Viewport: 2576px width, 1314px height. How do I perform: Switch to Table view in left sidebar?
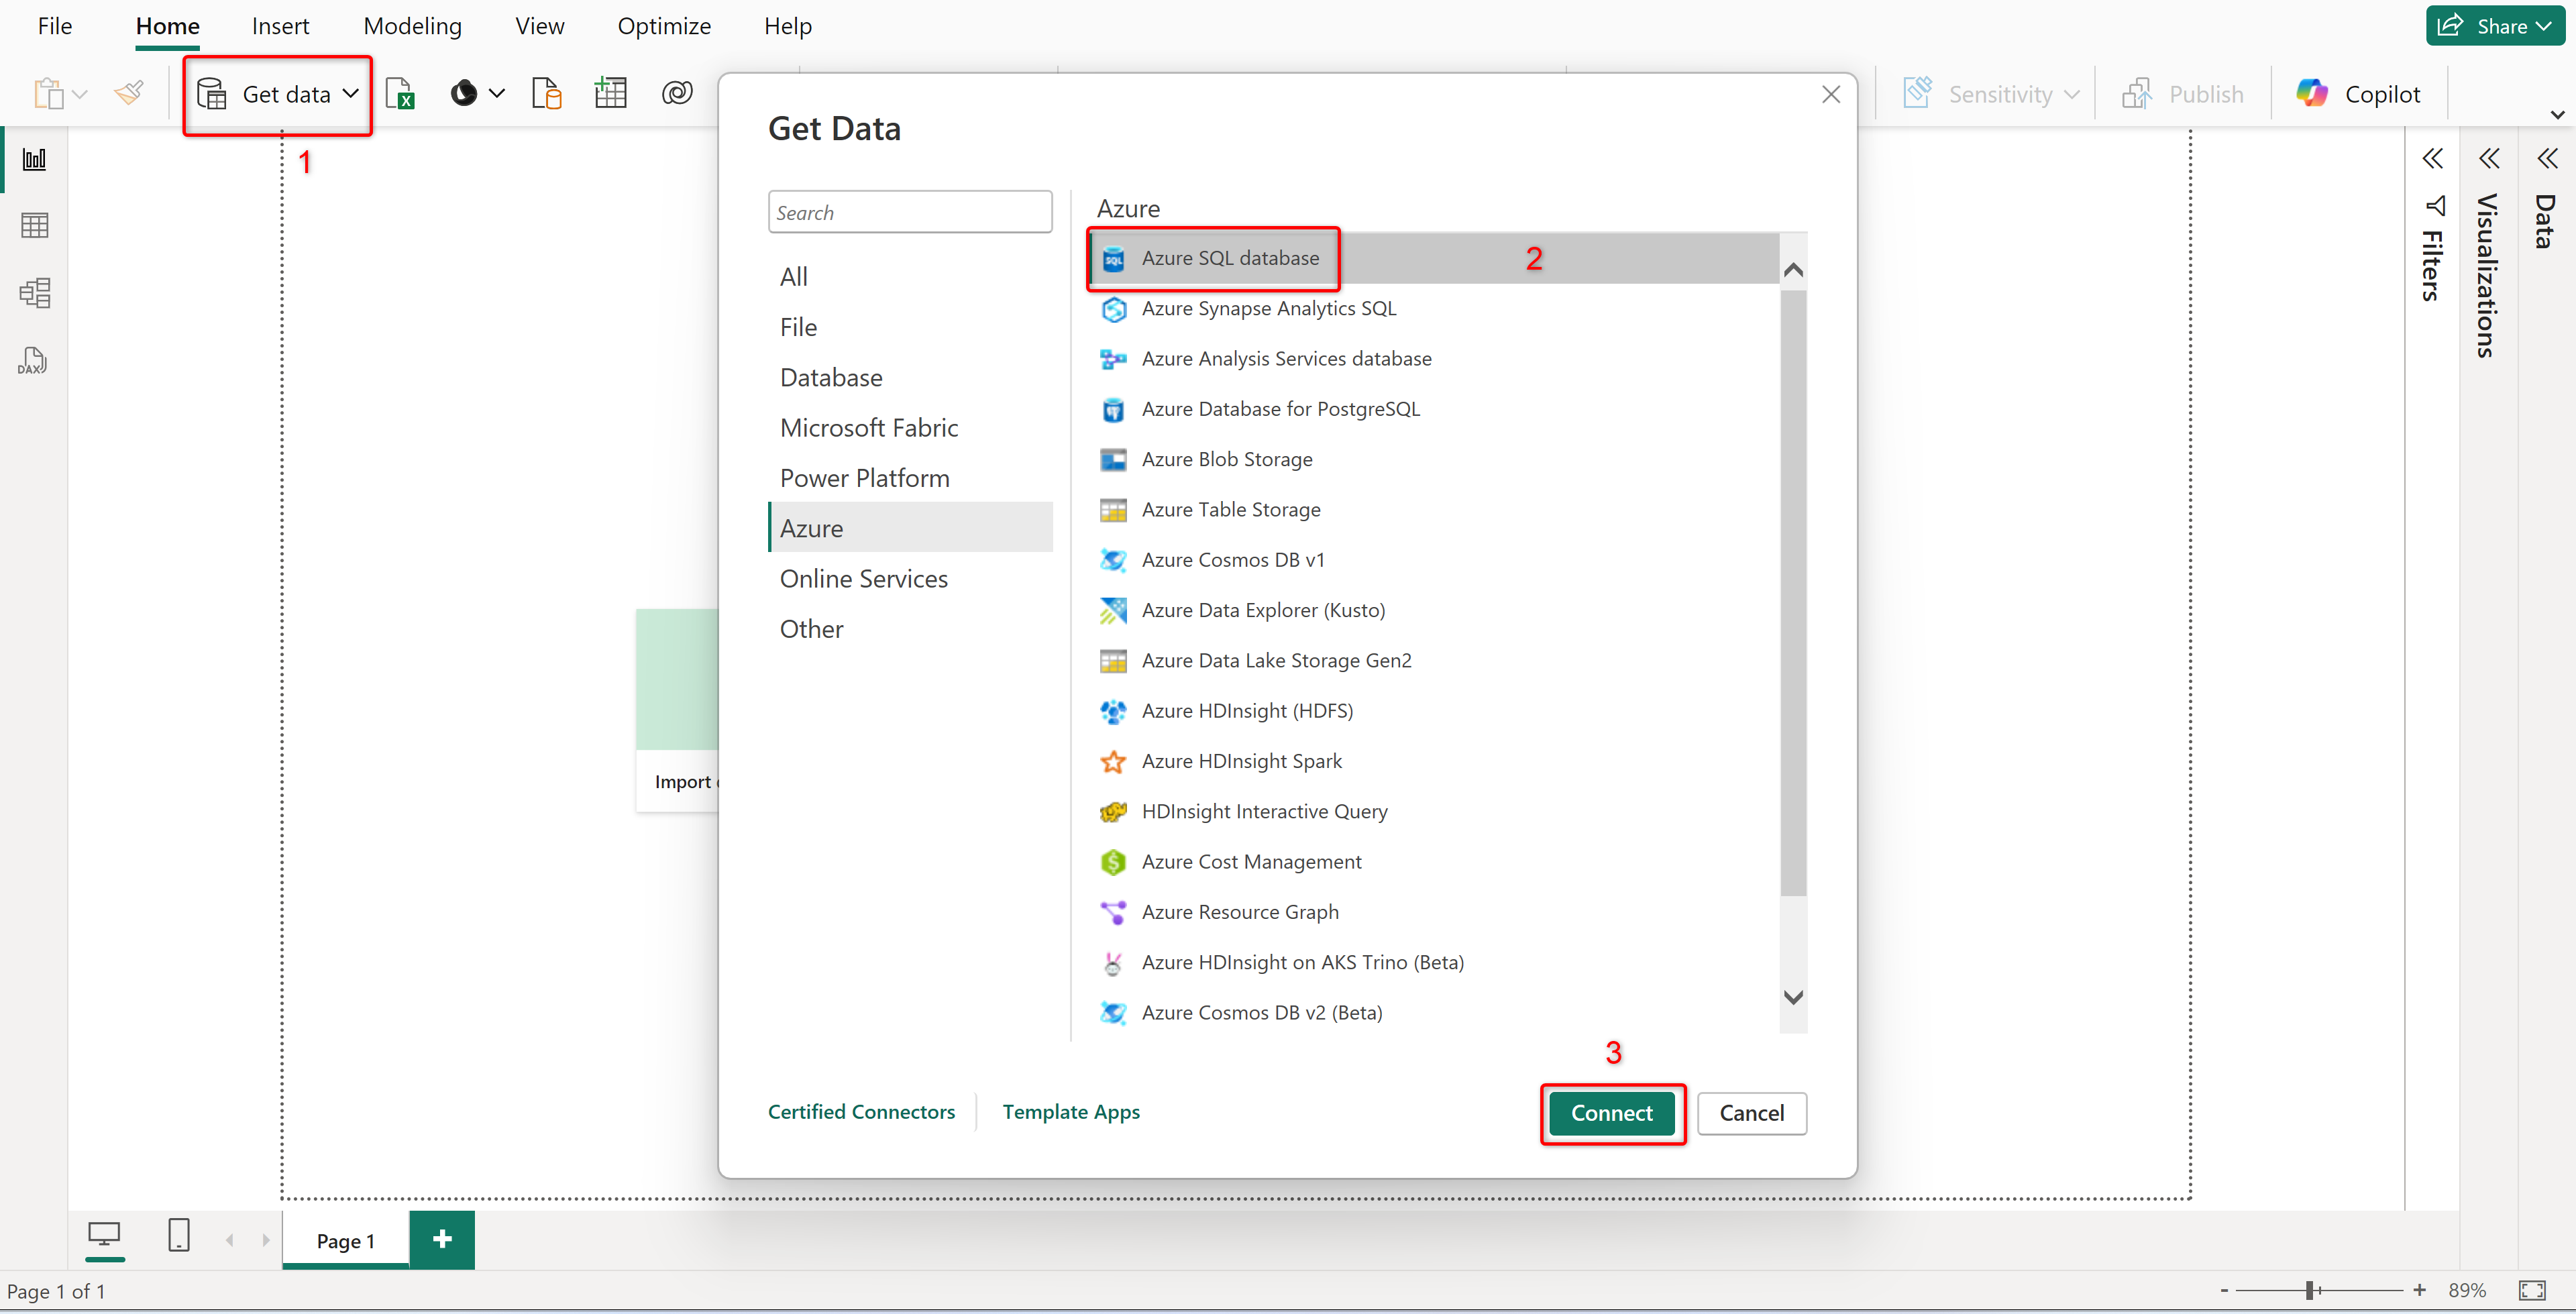(x=34, y=226)
